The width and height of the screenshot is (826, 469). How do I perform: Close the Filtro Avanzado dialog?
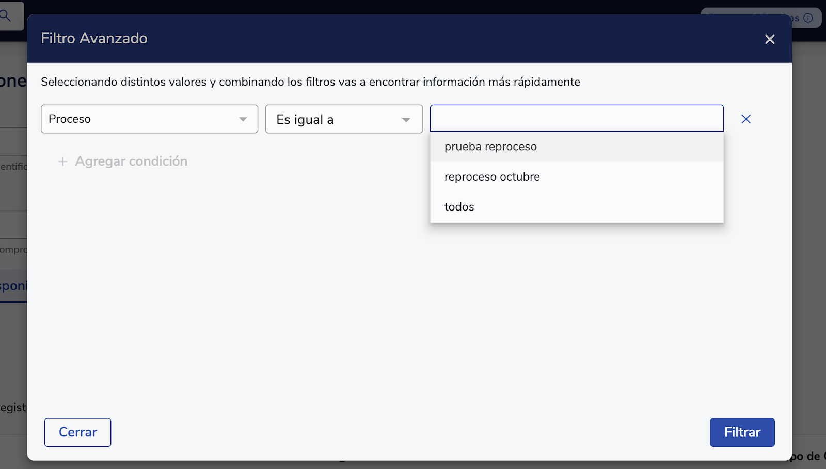[x=770, y=39]
